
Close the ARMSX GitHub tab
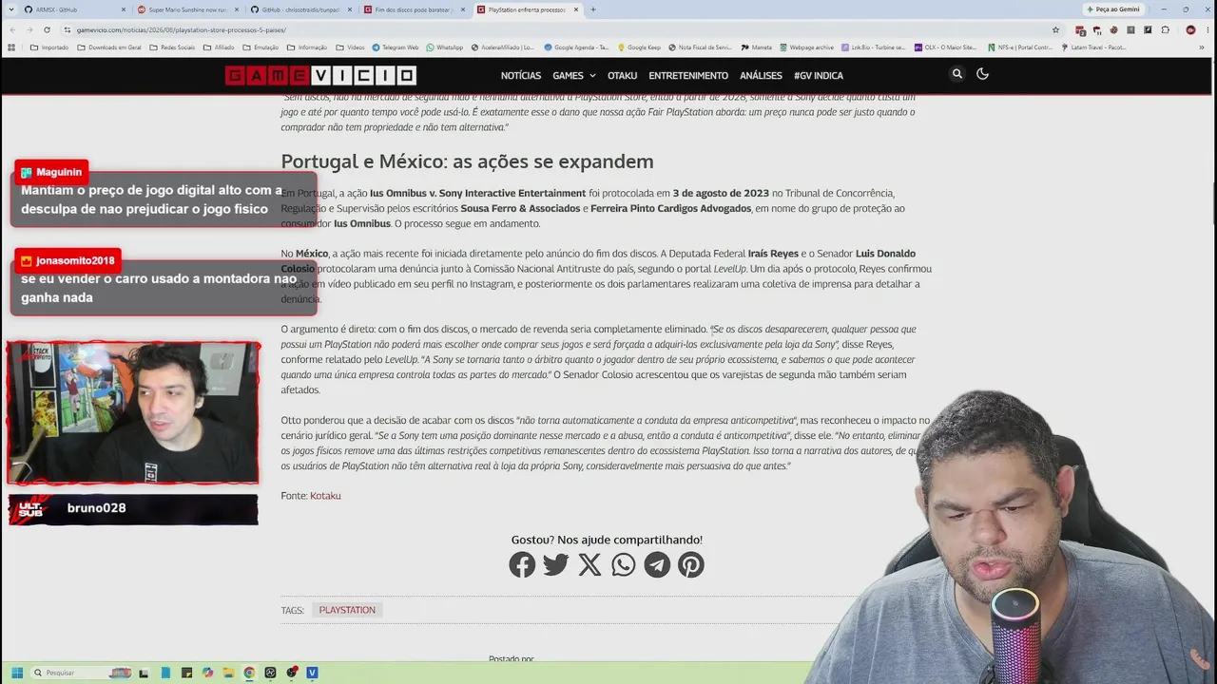coord(124,9)
